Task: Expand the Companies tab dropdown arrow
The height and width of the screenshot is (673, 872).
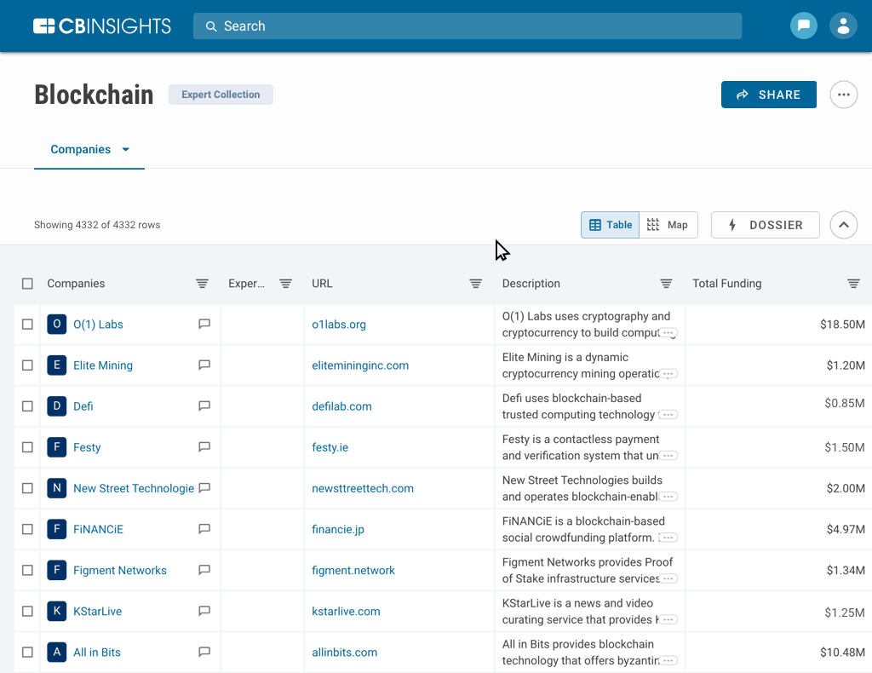Action: click(x=126, y=150)
